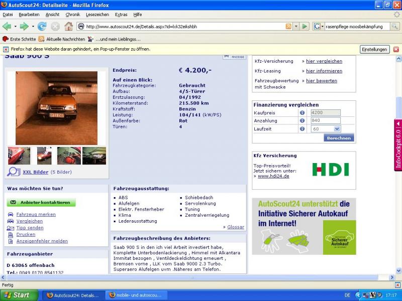Open the Aktuelle Nachrichten bookmark feed
402x301 pixels.
(62, 39)
